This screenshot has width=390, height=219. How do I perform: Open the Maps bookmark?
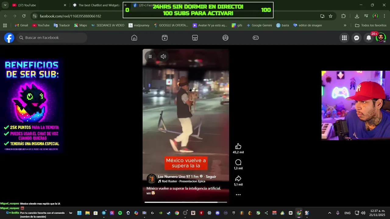[x=80, y=25]
